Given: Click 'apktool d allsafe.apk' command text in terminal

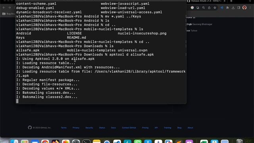Looking at the screenshot, I should [x=131, y=55].
